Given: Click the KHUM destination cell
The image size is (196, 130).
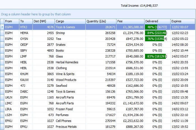Looking at the screenshot, I should click(26, 74).
